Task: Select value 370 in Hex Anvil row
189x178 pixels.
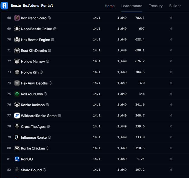Action: click(x=142, y=83)
